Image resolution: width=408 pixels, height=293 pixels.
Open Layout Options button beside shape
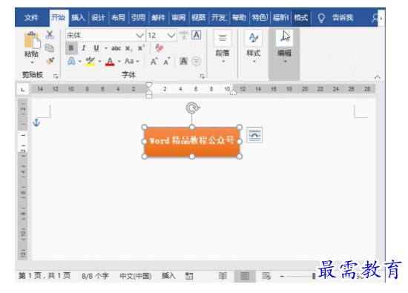pyautogui.click(x=254, y=135)
